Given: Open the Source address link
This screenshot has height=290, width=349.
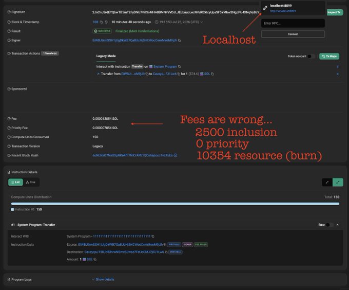Looking at the screenshot, I should (121, 245).
